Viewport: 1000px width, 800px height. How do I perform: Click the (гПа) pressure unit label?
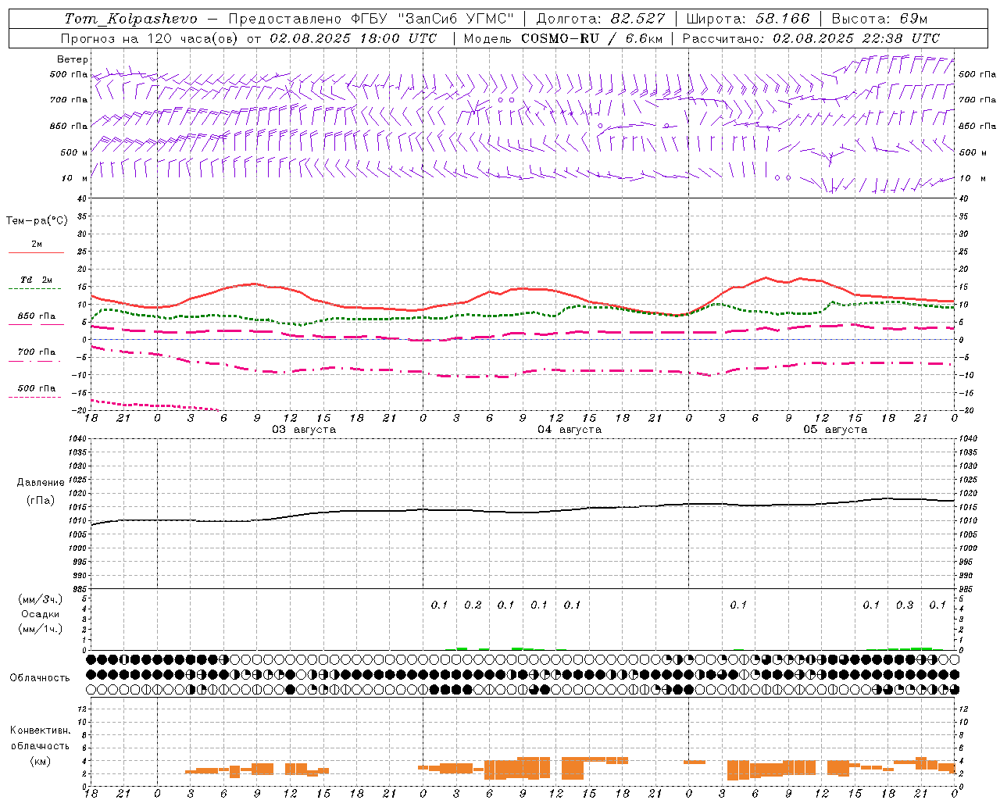pyautogui.click(x=41, y=501)
